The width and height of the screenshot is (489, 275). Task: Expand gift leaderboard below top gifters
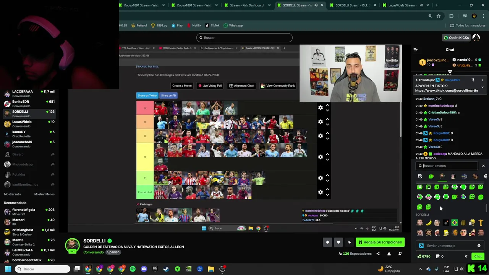[450, 72]
